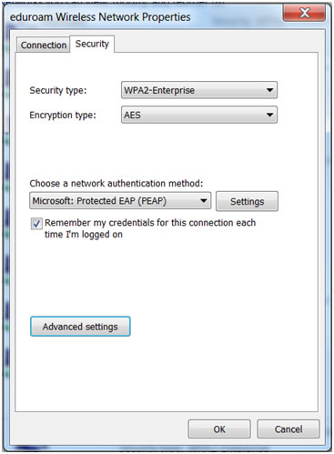Open the Security type dropdown
334x454 pixels.
tap(199, 90)
